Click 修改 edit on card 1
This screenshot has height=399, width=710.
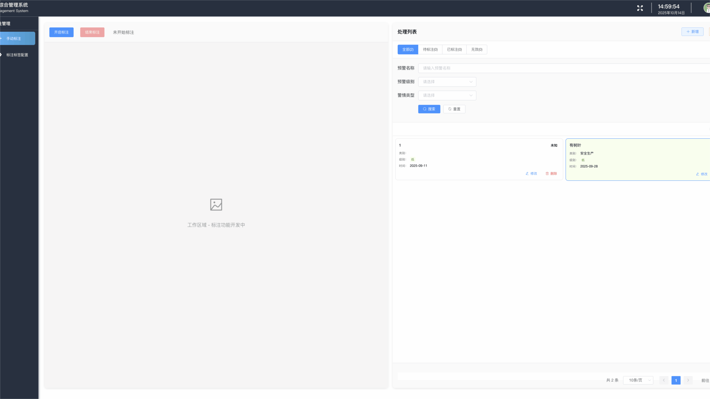(531, 174)
